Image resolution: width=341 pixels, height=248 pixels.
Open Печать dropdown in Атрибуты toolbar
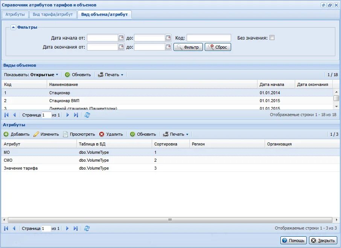[x=175, y=134]
